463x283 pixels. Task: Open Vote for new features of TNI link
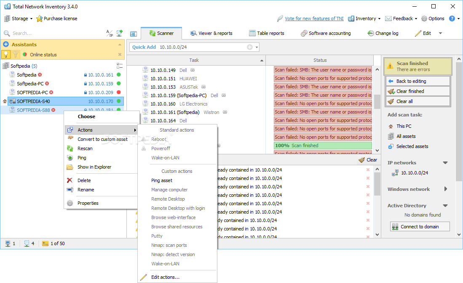(x=314, y=19)
